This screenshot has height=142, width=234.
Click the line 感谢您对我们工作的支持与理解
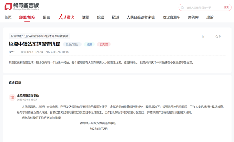[x=42, y=118]
